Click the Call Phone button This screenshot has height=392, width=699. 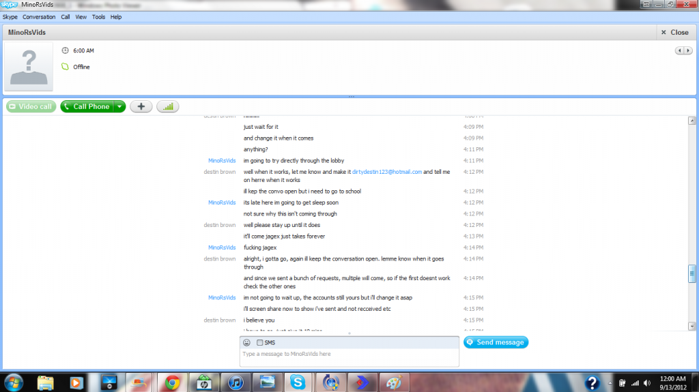pos(87,106)
